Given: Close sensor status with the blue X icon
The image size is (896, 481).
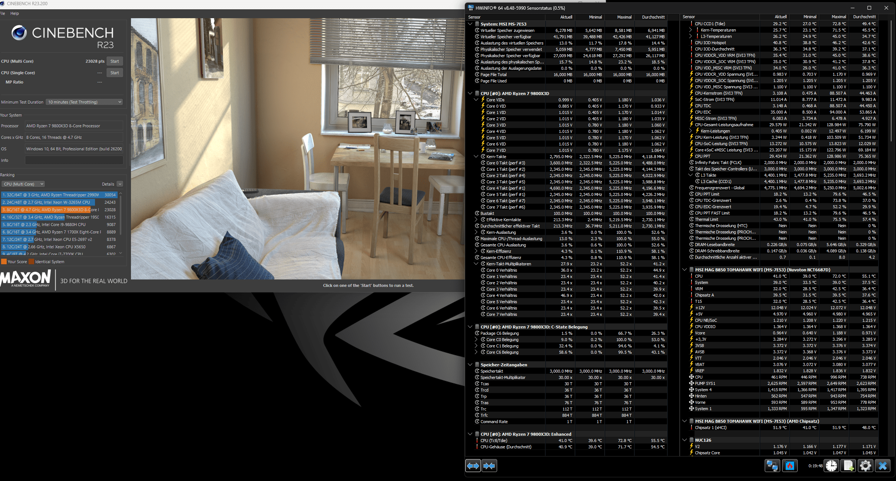Looking at the screenshot, I should (883, 466).
